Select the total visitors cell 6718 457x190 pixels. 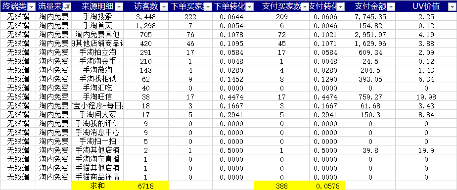[x=146, y=186]
